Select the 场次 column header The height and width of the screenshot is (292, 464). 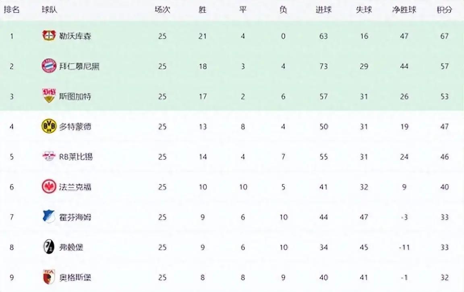coord(162,10)
